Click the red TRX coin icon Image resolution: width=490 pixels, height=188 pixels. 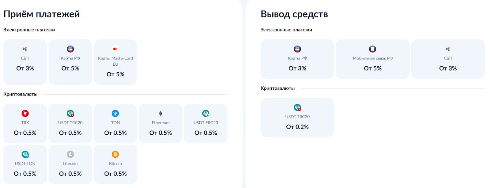tap(25, 114)
